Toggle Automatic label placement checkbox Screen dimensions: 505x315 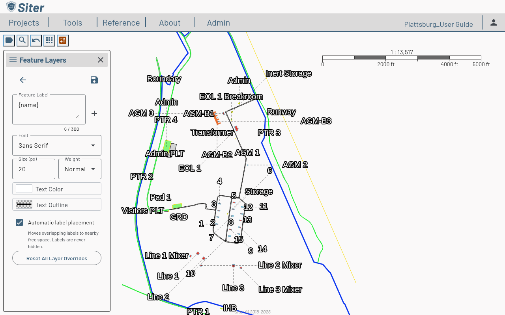[x=19, y=222]
